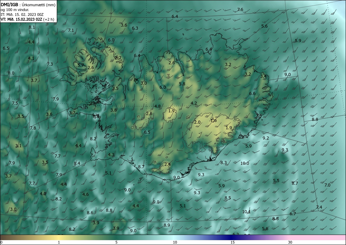Click the map value 5.7 in the Westfjords
Viewport: 346px width, 245px height.
[x=81, y=65]
